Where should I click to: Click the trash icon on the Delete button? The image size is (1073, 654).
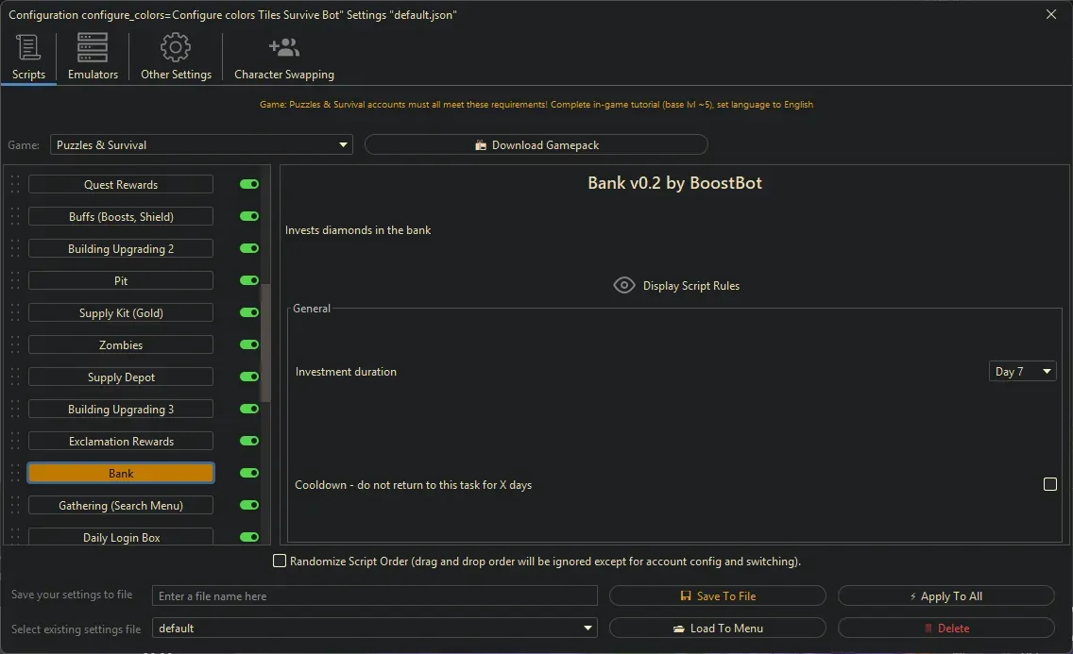tap(930, 628)
